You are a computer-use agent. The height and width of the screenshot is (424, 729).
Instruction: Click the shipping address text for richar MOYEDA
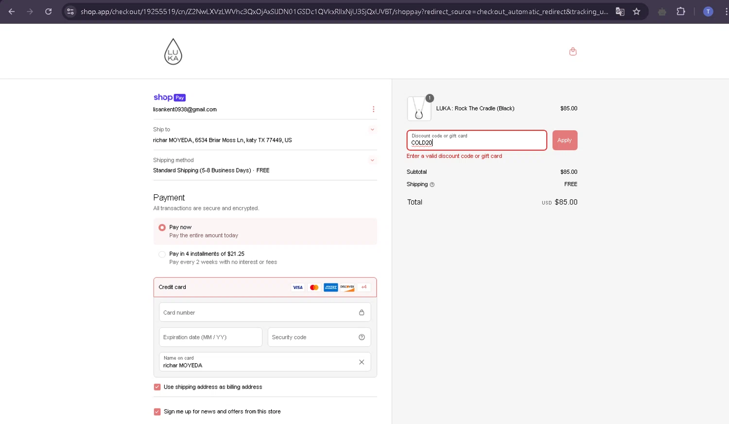tap(223, 140)
